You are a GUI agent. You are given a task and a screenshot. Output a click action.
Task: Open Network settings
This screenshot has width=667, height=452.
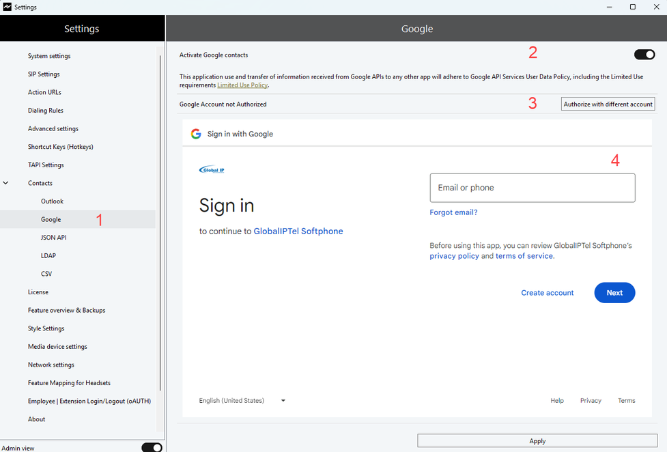tap(51, 365)
